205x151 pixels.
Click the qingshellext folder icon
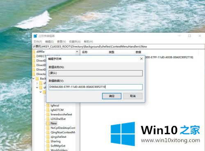point(48,137)
